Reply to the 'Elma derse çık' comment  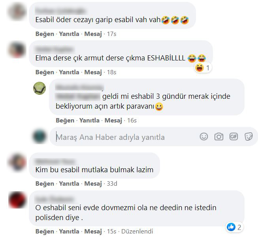click(x=69, y=72)
